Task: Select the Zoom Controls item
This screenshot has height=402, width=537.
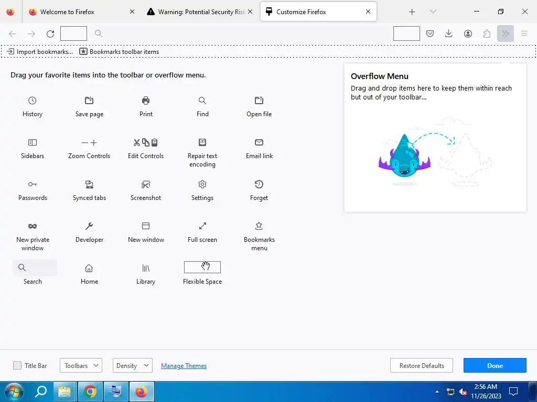Action: pyautogui.click(x=89, y=149)
